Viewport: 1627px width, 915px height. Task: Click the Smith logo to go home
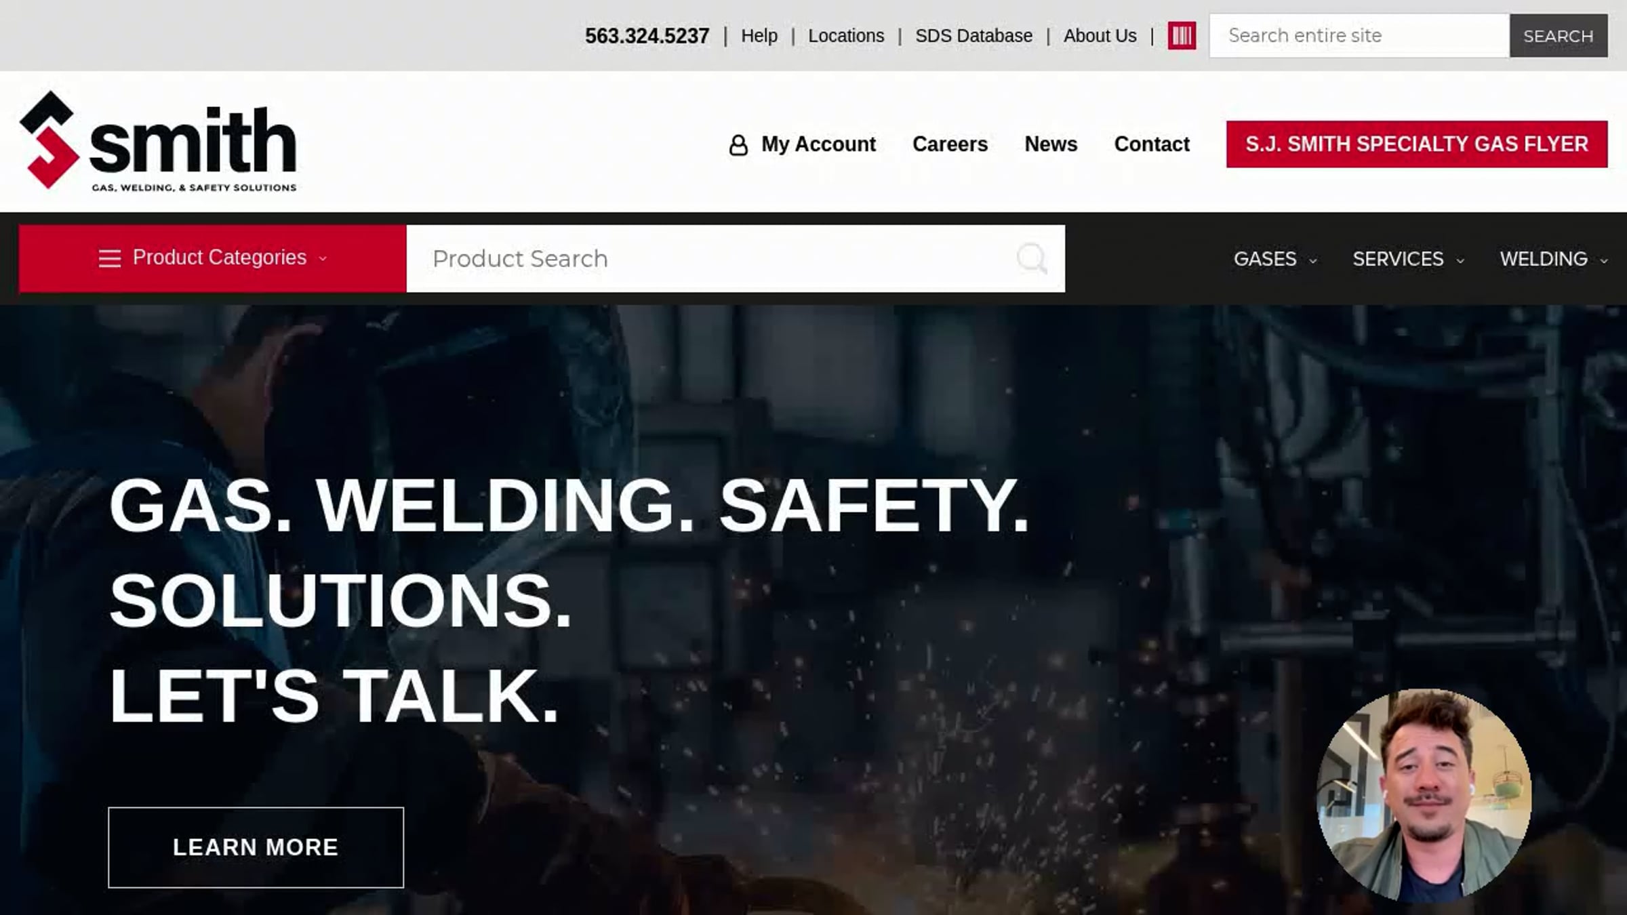click(159, 141)
